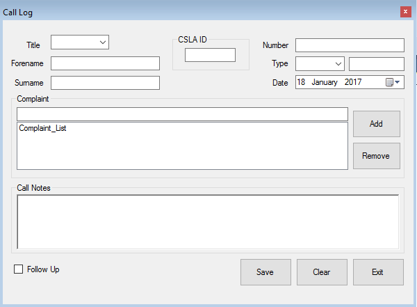
Task: Click the Save button
Action: [x=265, y=272]
